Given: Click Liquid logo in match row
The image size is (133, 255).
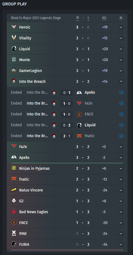Looking at the screenshot, I should click(79, 125).
